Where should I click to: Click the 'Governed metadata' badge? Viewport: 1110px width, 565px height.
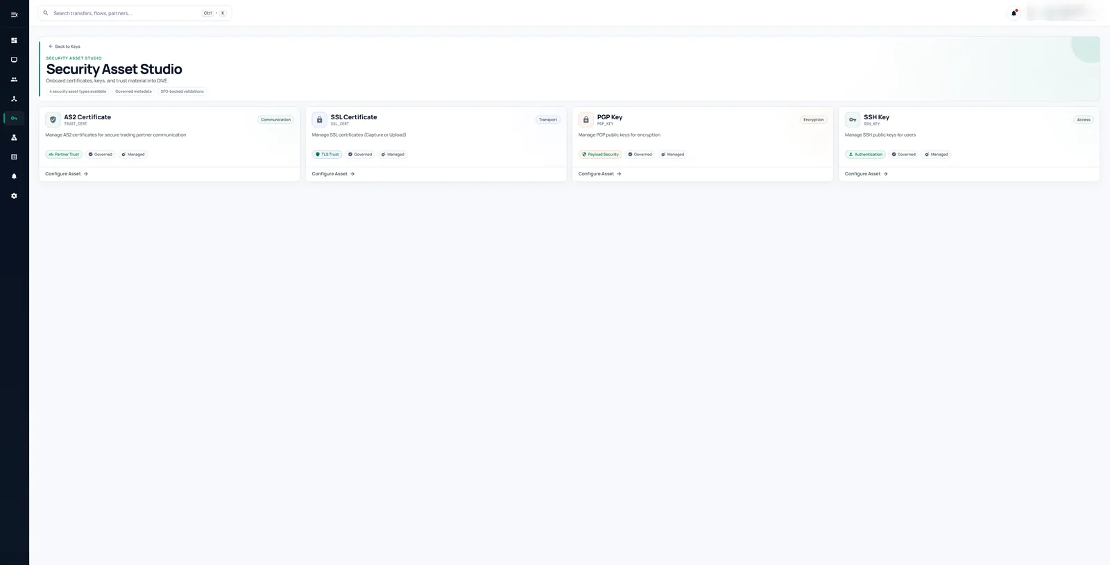coord(133,92)
